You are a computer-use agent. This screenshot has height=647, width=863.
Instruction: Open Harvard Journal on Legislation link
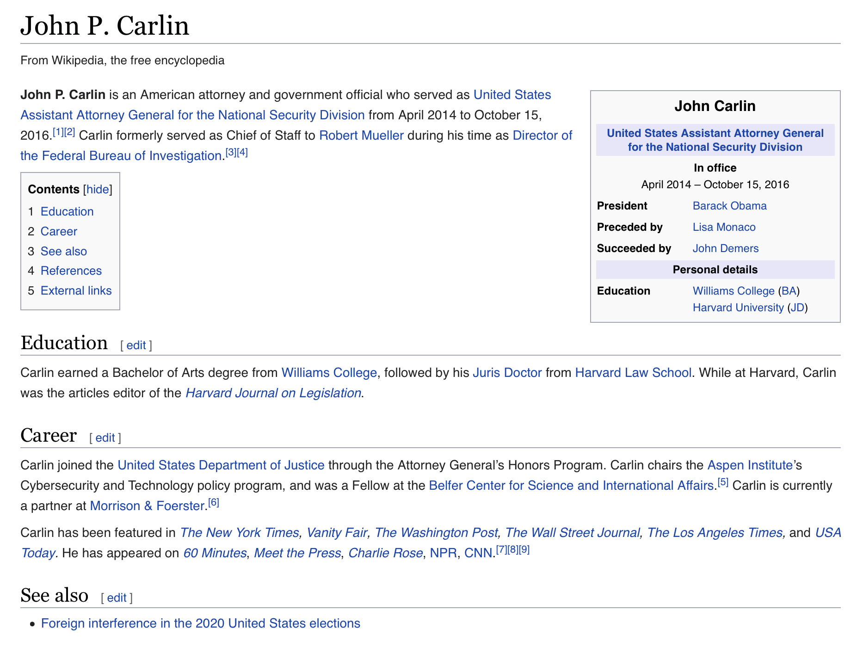[273, 393]
